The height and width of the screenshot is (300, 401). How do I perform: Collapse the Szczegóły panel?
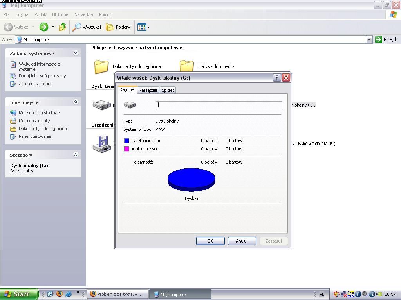coord(76,155)
